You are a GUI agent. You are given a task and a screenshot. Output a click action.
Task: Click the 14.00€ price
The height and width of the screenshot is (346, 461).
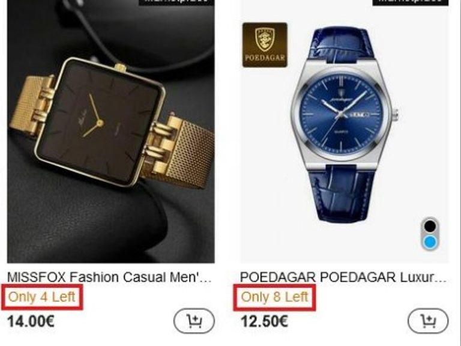31,321
